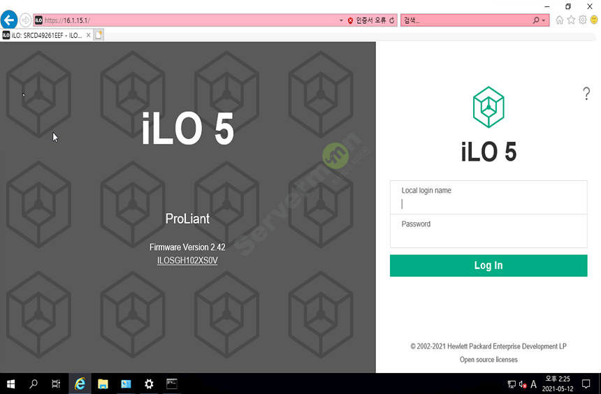The width and height of the screenshot is (601, 394).
Task: Click the iLO site icon in address bar
Action: [x=38, y=20]
